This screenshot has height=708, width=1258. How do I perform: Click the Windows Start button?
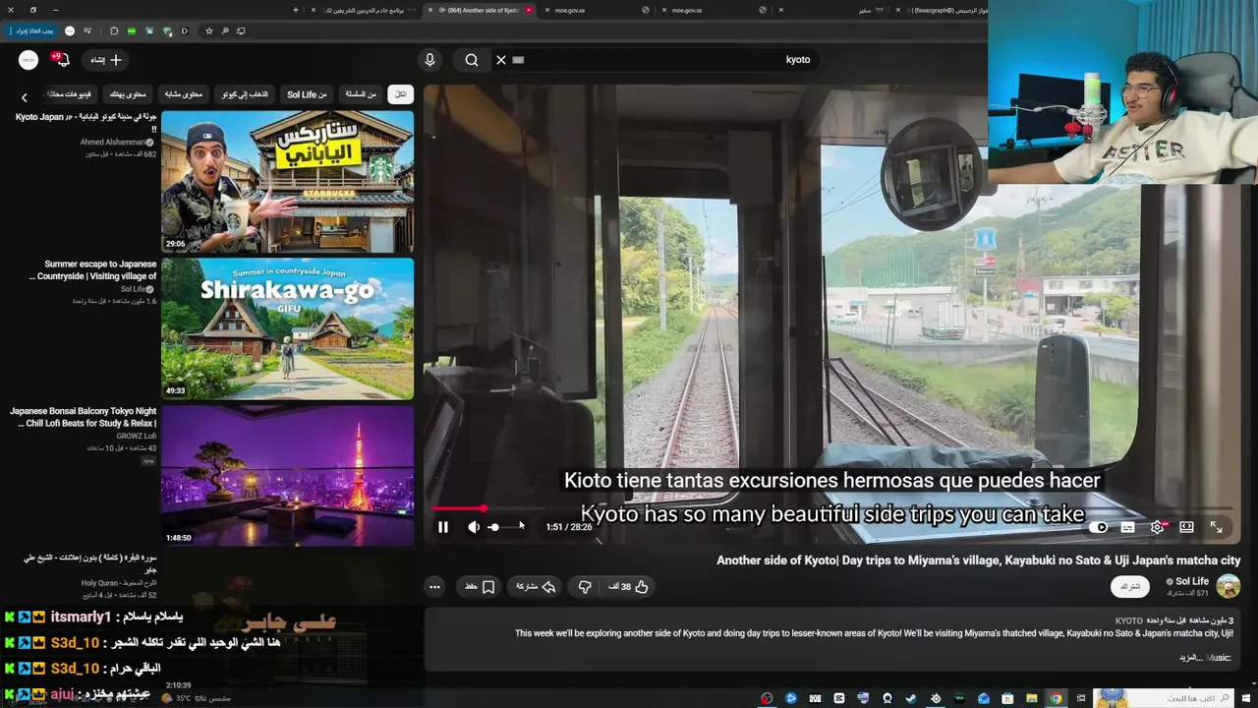[1246, 699]
